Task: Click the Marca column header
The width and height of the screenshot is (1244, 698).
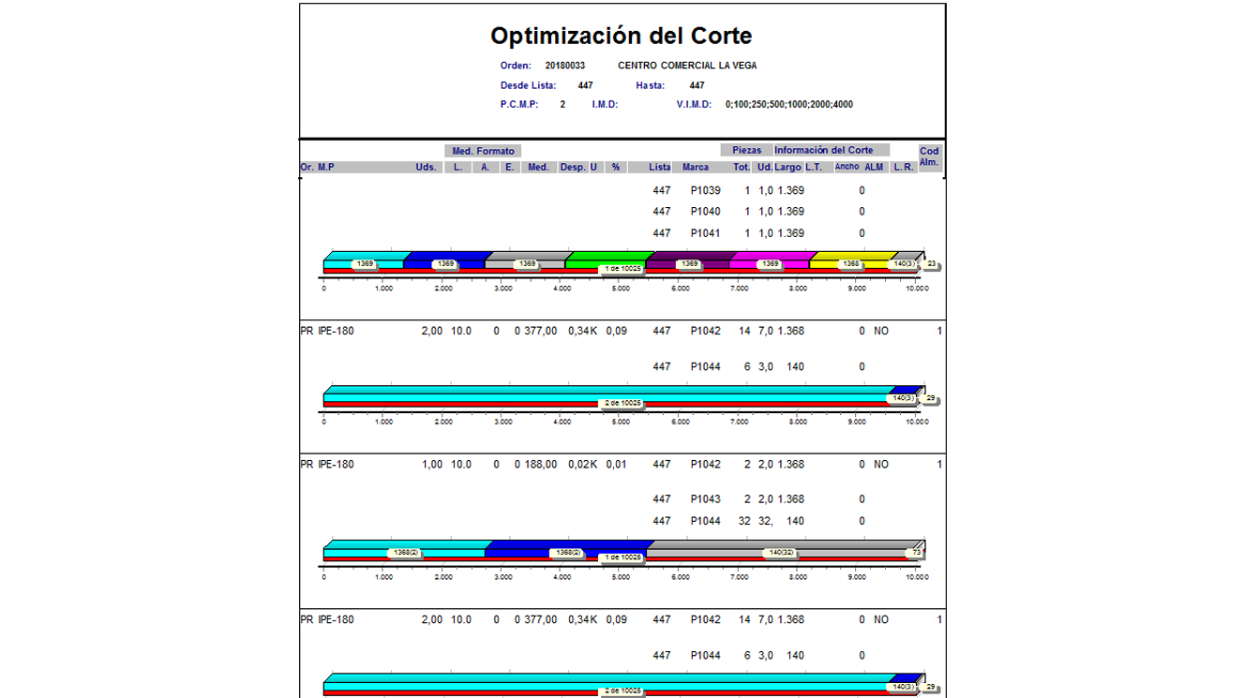Action: tap(695, 167)
